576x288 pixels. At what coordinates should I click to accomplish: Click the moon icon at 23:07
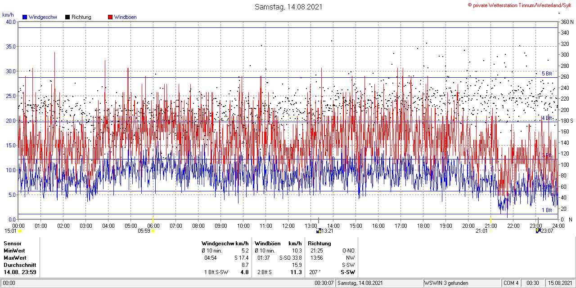coord(538,231)
